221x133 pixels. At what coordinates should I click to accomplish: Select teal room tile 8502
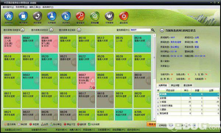coord(31,44)
